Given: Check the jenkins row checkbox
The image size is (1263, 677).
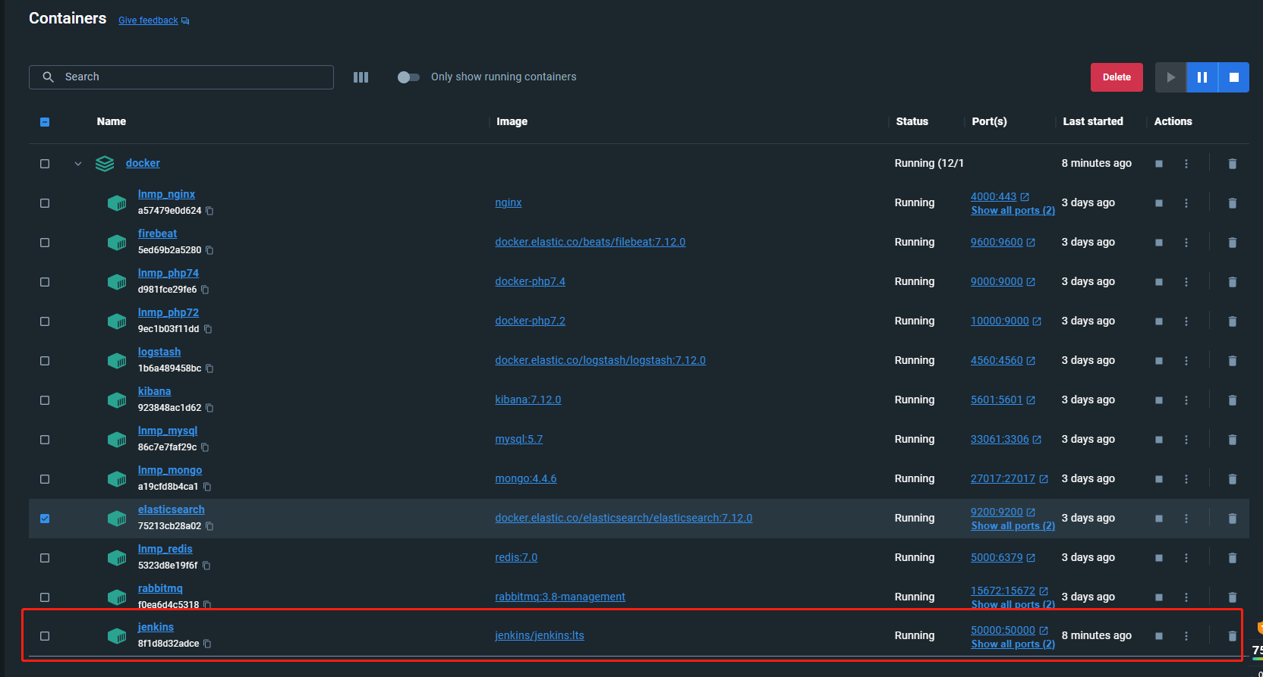Looking at the screenshot, I should click(x=45, y=636).
